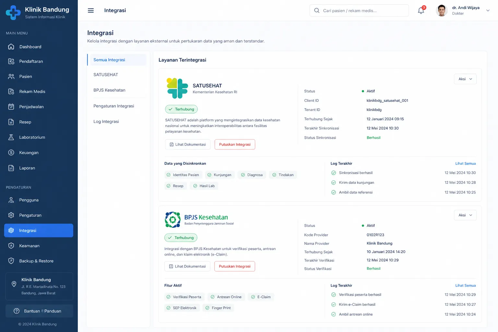
Task: Click Lihat Semua in the SATUSEHAT log
Action: [466, 163]
